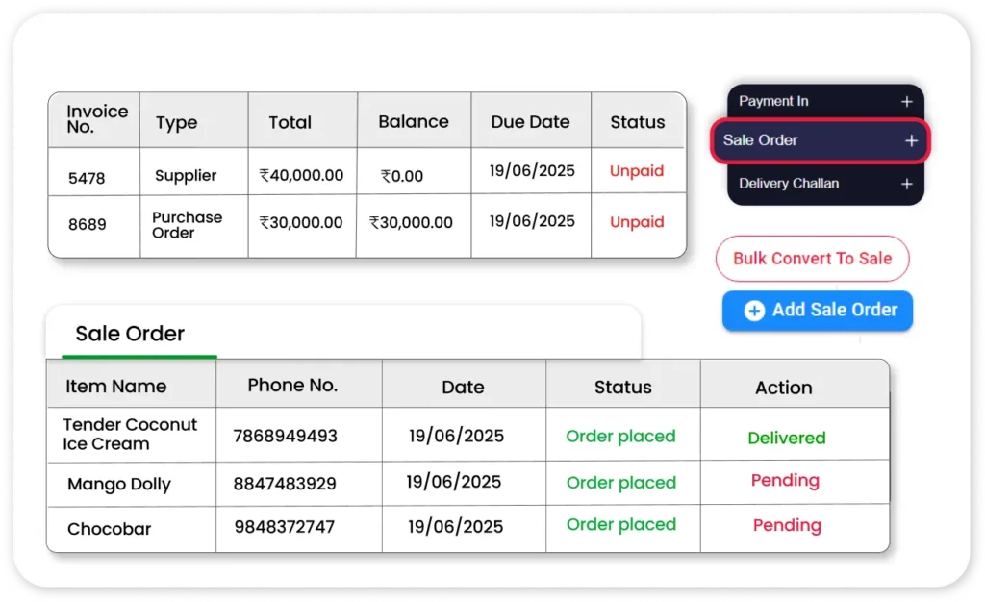Viewport: 985px width, 602px height.
Task: Click the Add Sale Order button
Action: [817, 311]
